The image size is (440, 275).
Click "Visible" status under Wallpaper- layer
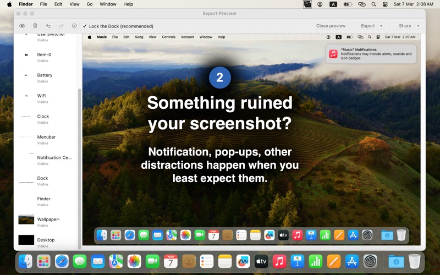43,226
